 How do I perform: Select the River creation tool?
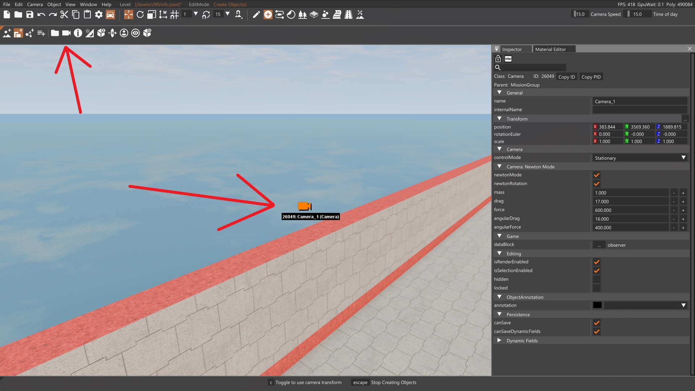337,15
